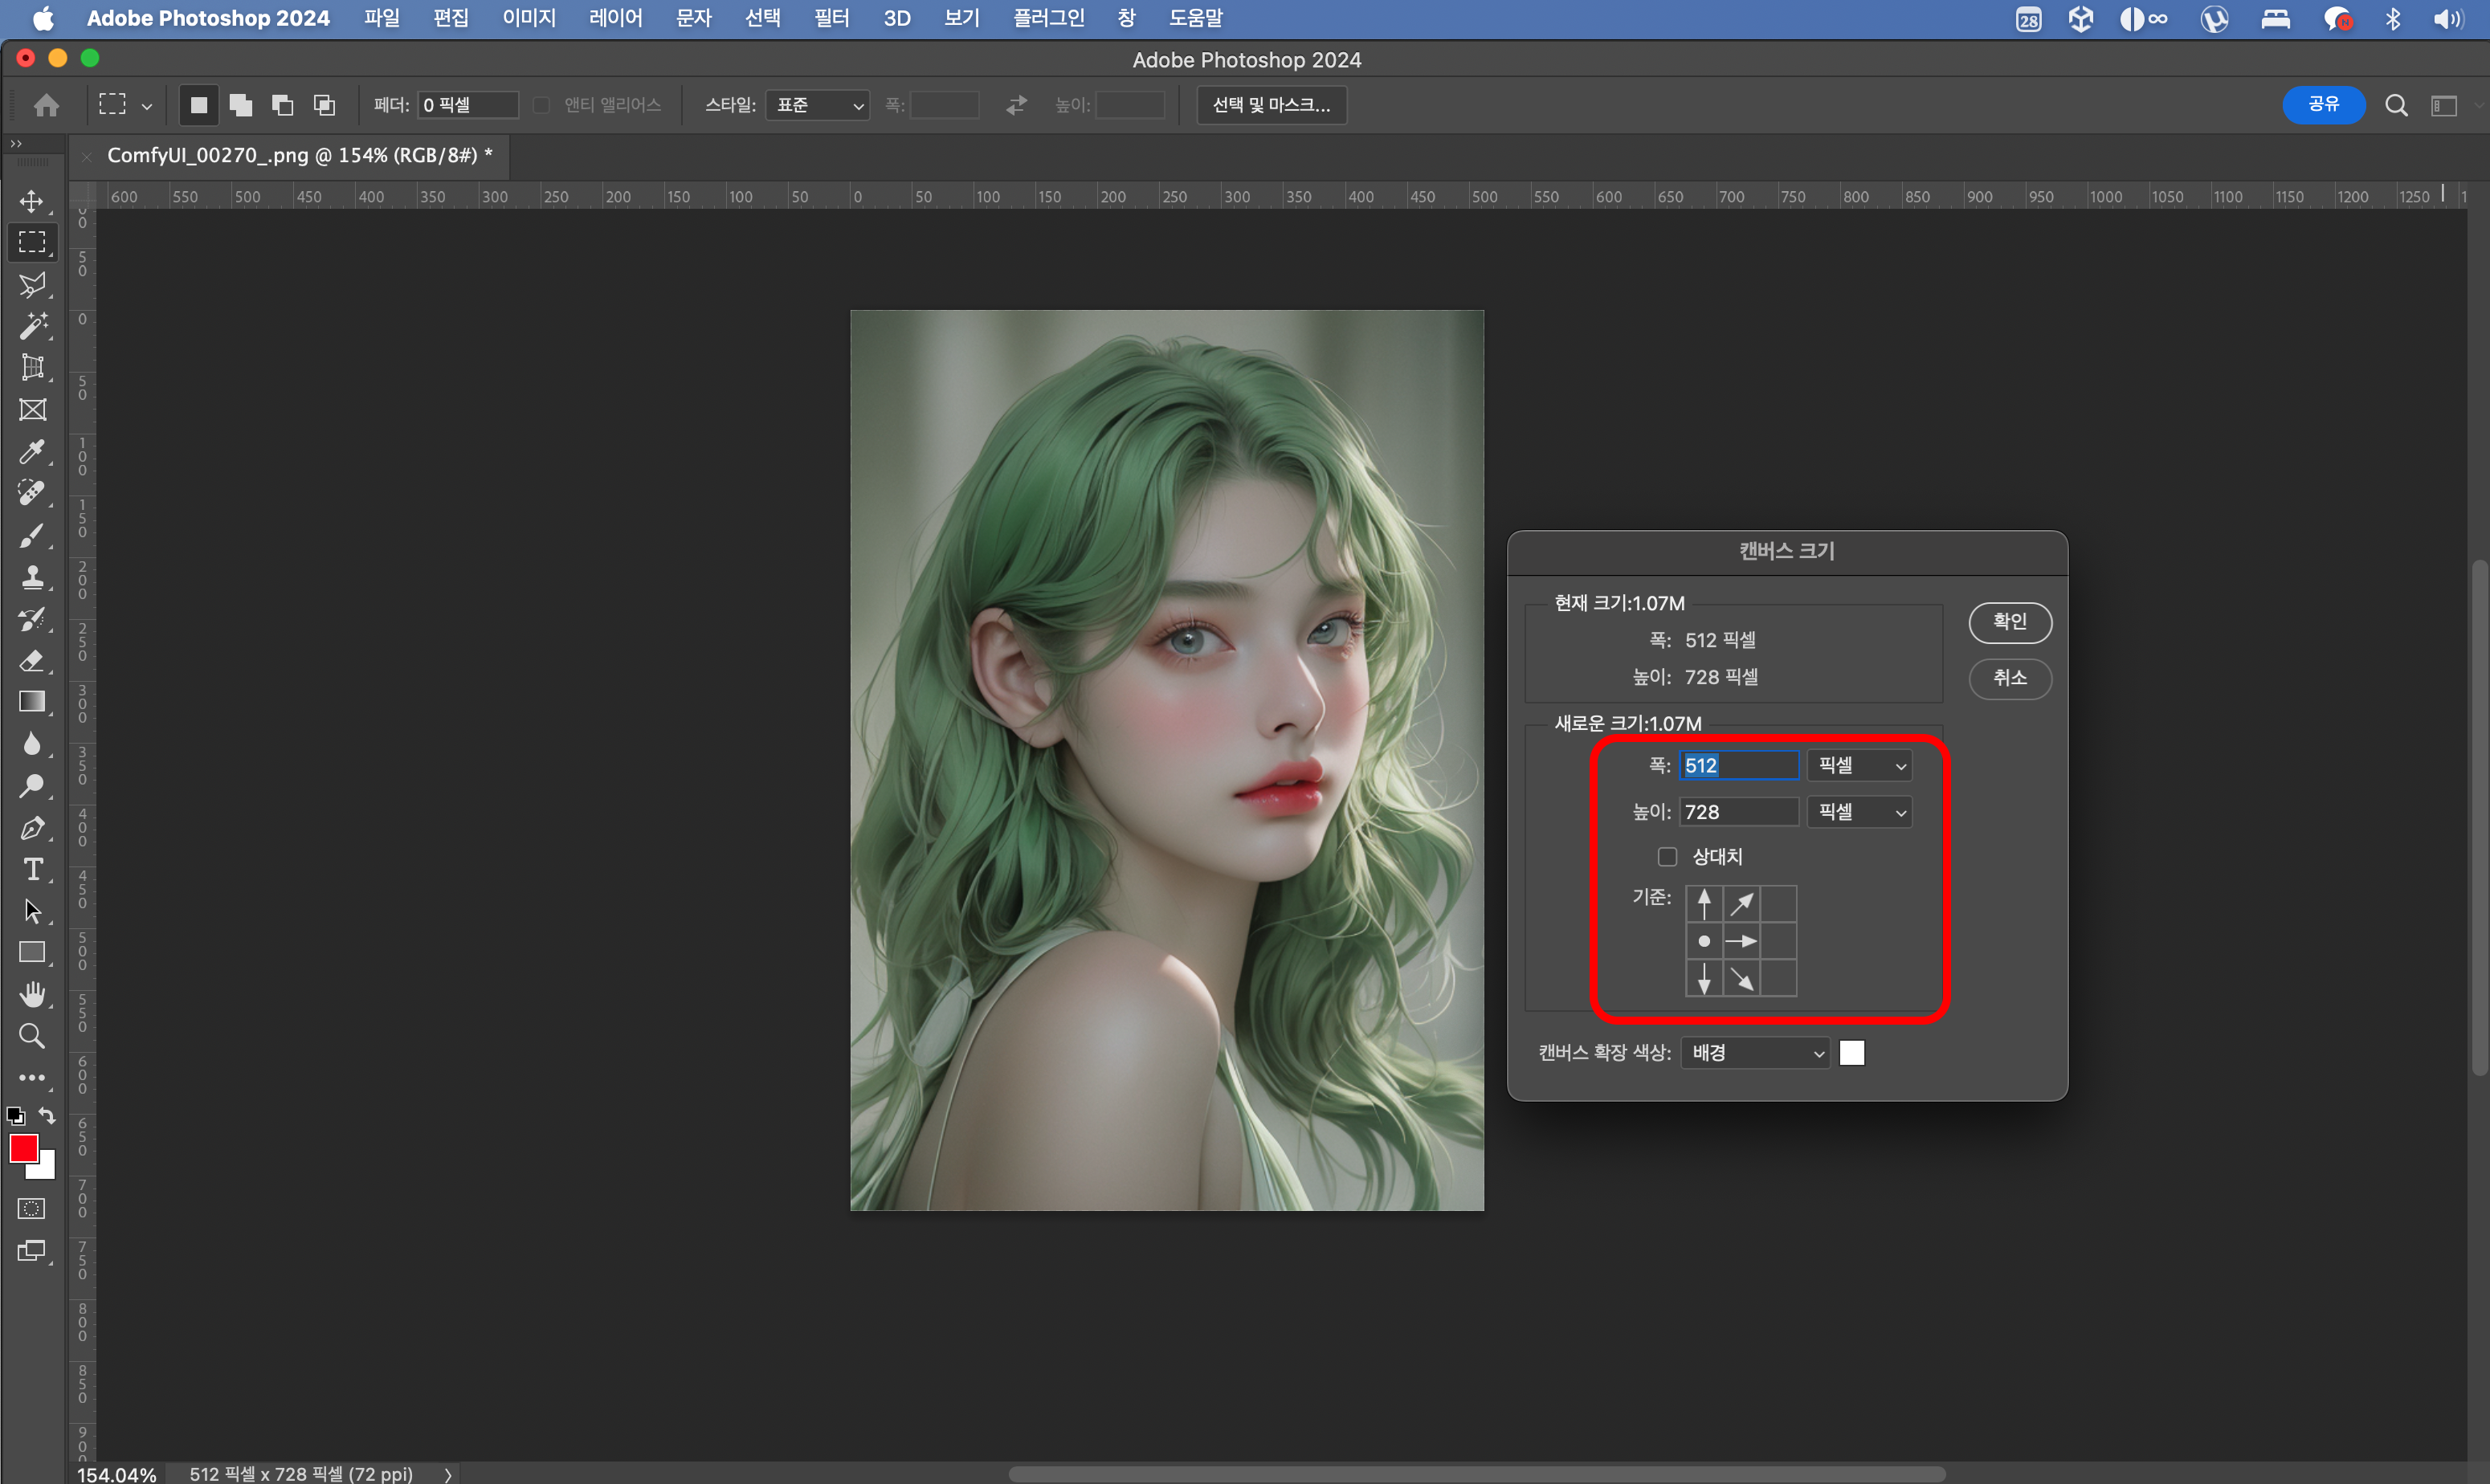
Task: Enable the 상대치 relative checkbox
Action: click(1667, 857)
